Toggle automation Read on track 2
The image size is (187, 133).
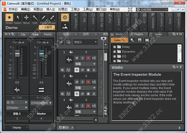[x=77, y=94]
